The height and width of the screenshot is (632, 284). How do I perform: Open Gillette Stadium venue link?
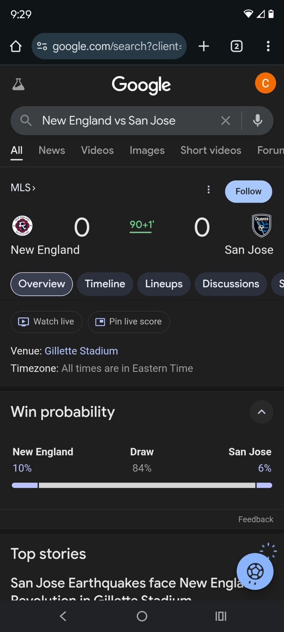coord(81,351)
